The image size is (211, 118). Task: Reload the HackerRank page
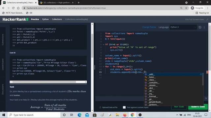(x=13, y=8)
